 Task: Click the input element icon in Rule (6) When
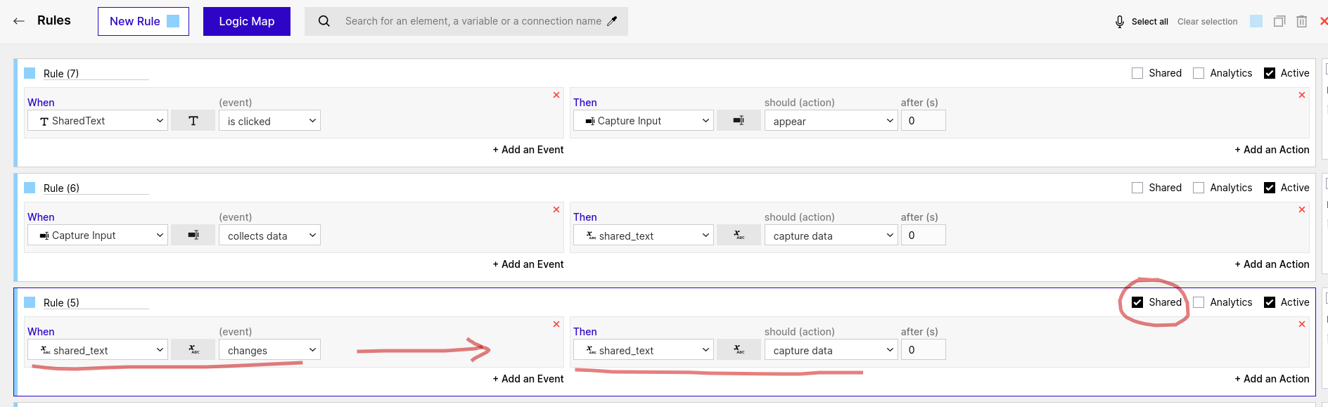pyautogui.click(x=193, y=235)
